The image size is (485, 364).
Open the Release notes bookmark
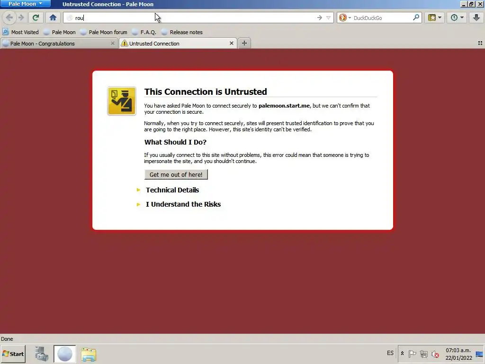(x=182, y=32)
